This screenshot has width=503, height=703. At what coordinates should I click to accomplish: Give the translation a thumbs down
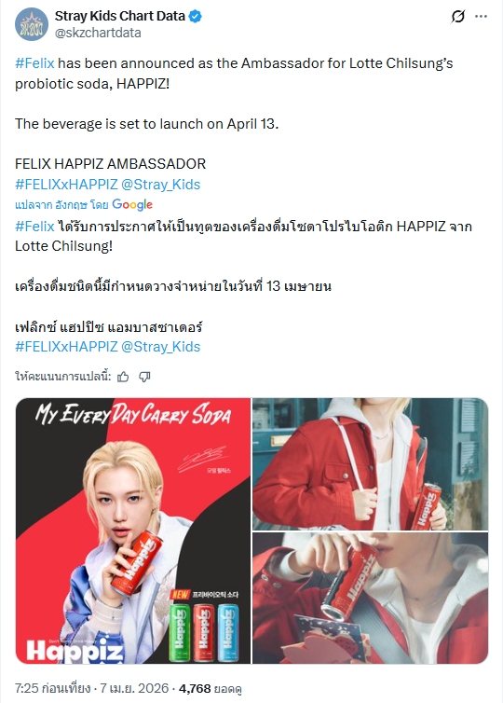tap(144, 377)
